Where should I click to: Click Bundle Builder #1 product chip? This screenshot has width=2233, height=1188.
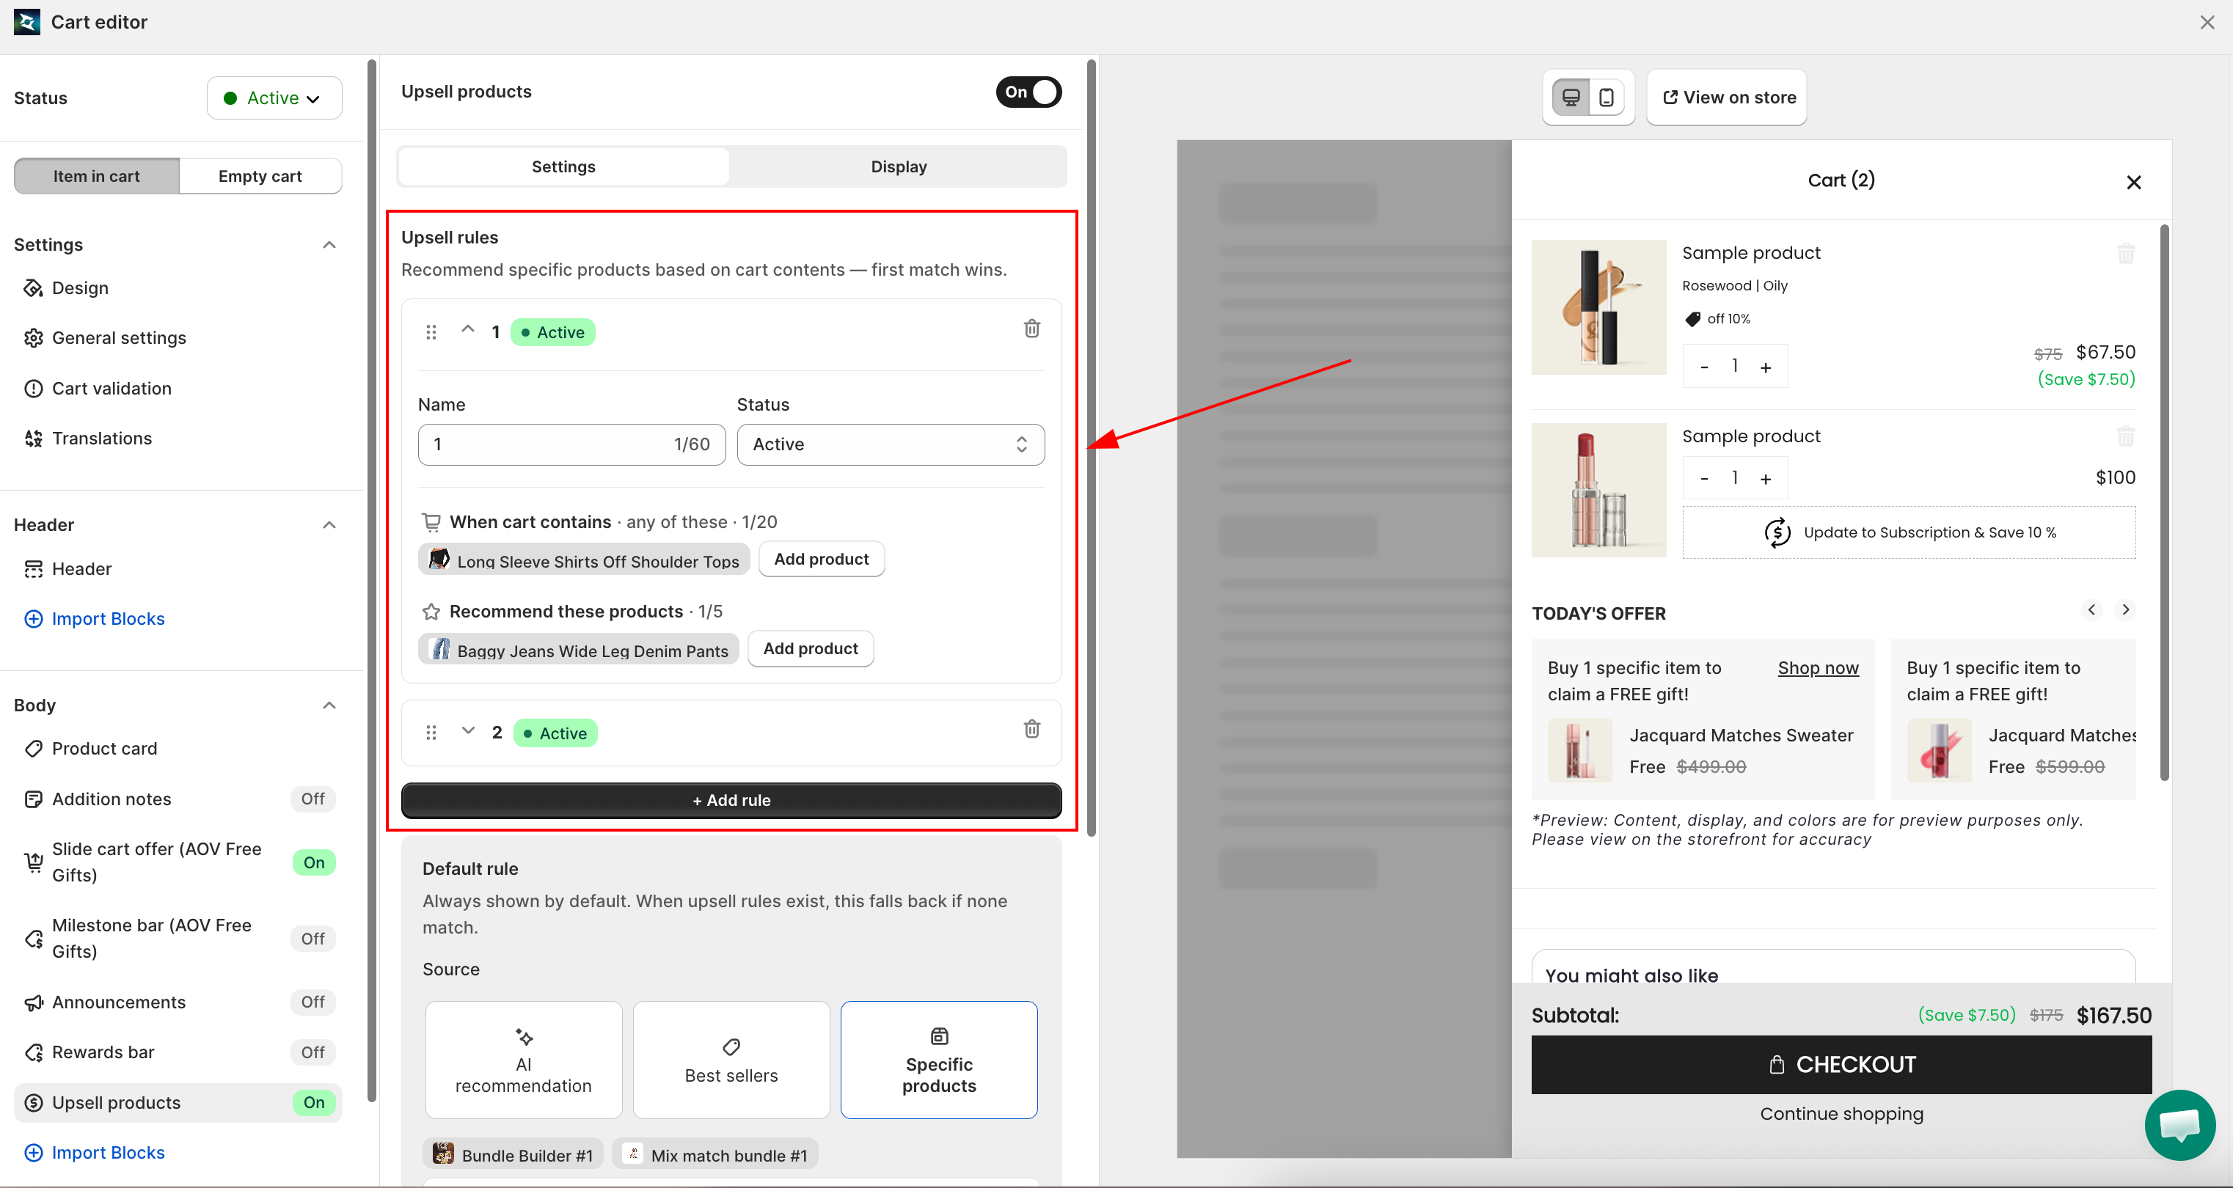(512, 1154)
